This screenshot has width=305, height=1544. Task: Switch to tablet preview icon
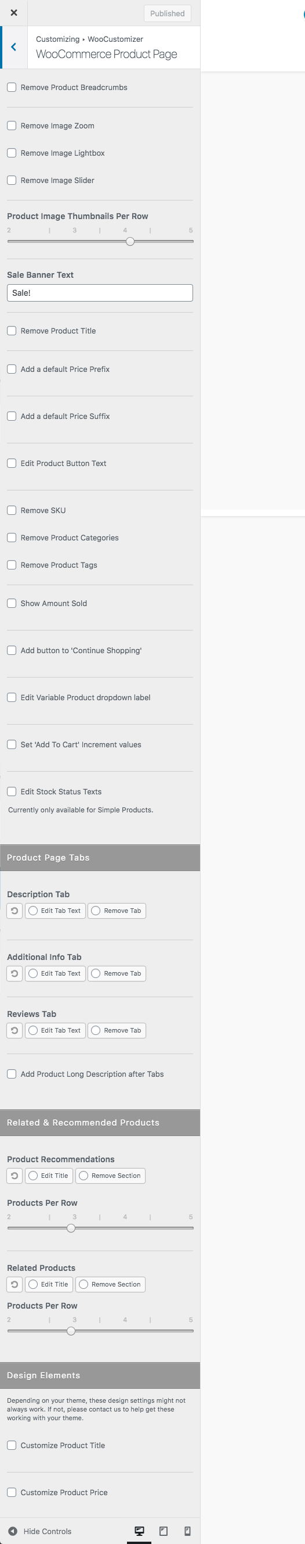click(164, 1531)
